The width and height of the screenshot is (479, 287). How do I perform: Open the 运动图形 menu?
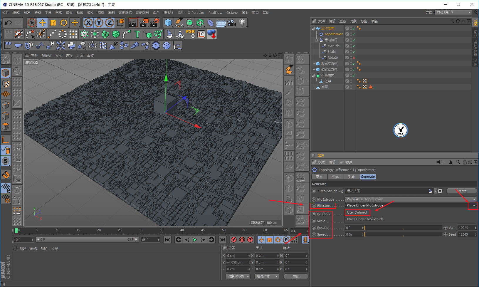[142, 13]
